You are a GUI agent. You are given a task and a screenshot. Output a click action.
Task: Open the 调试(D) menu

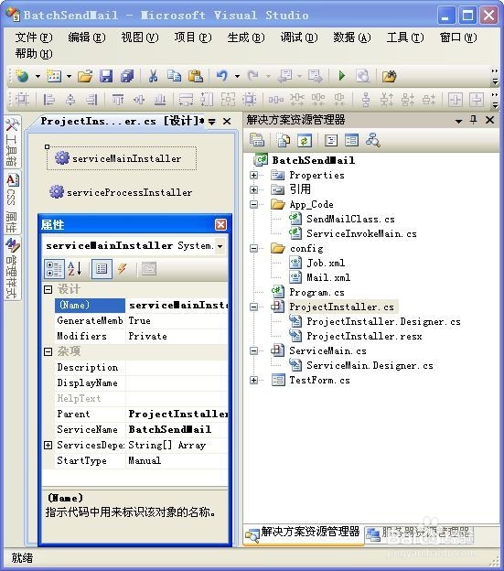[299, 38]
